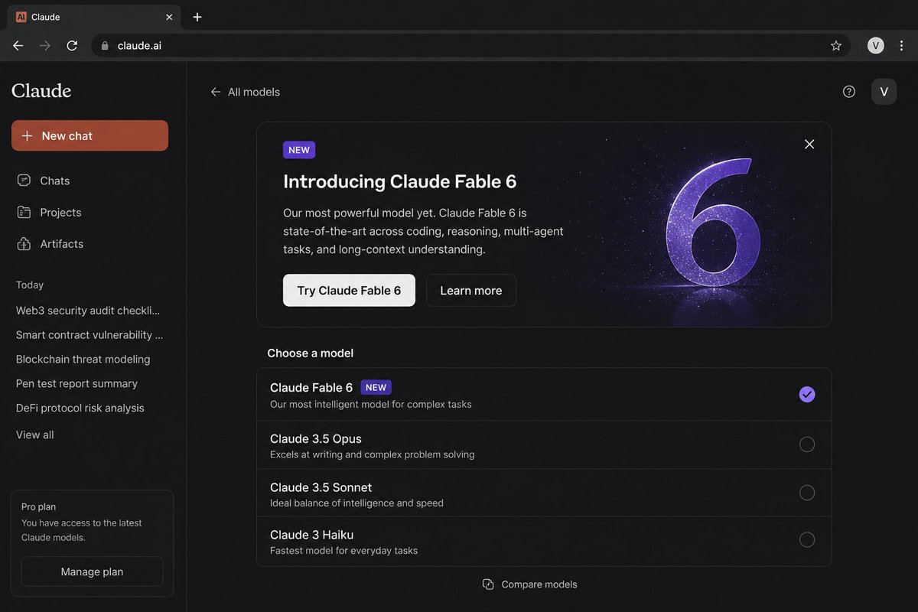Image resolution: width=918 pixels, height=612 pixels.
Task: Open a new browser tab
Action: pos(197,17)
